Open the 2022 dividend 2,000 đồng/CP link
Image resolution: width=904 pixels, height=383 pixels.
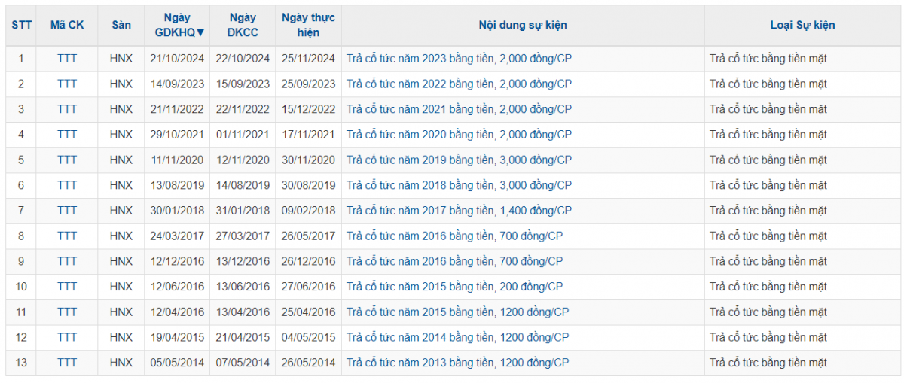tap(459, 84)
